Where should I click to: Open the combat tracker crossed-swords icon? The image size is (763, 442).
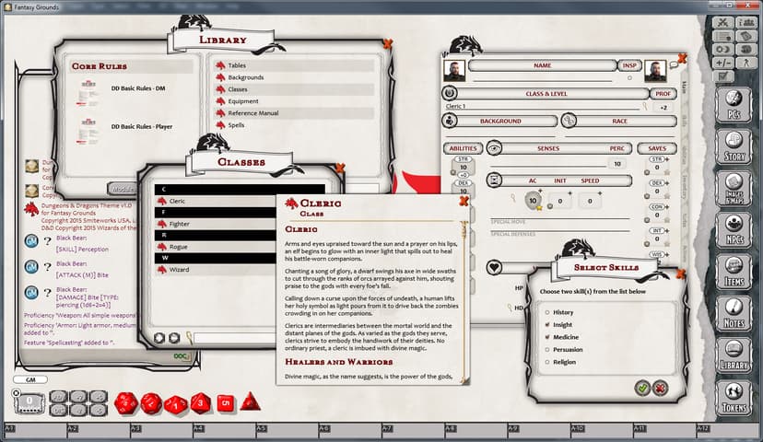(x=723, y=23)
